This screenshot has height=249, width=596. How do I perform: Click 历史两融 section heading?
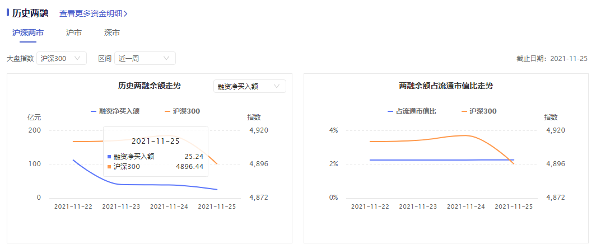pyautogui.click(x=30, y=13)
